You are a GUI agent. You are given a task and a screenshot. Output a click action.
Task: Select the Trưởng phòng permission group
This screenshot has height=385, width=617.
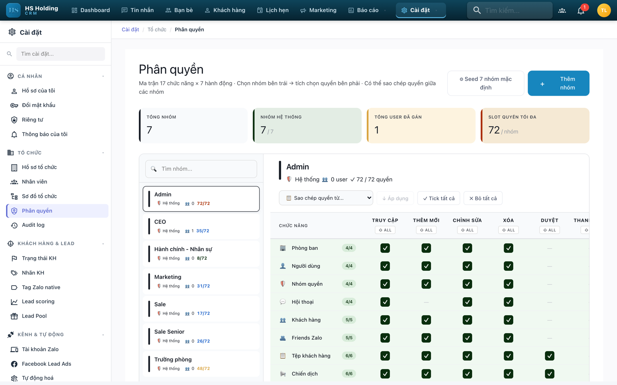tap(201, 364)
